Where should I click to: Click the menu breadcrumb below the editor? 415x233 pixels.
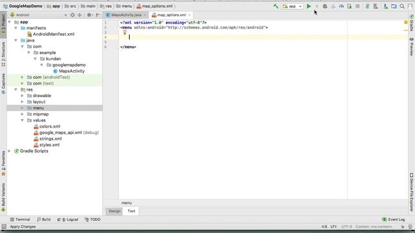pyautogui.click(x=126, y=203)
